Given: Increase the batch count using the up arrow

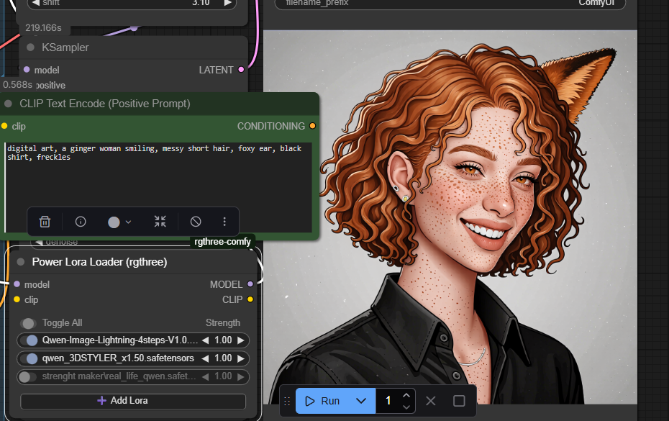Looking at the screenshot, I should pyautogui.click(x=406, y=395).
